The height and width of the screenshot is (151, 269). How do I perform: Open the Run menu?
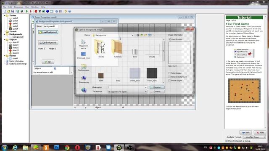pyautogui.click(x=27, y=7)
